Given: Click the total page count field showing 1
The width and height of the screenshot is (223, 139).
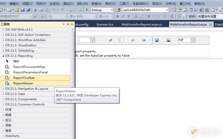Looking at the screenshot, I should [x=121, y=40].
